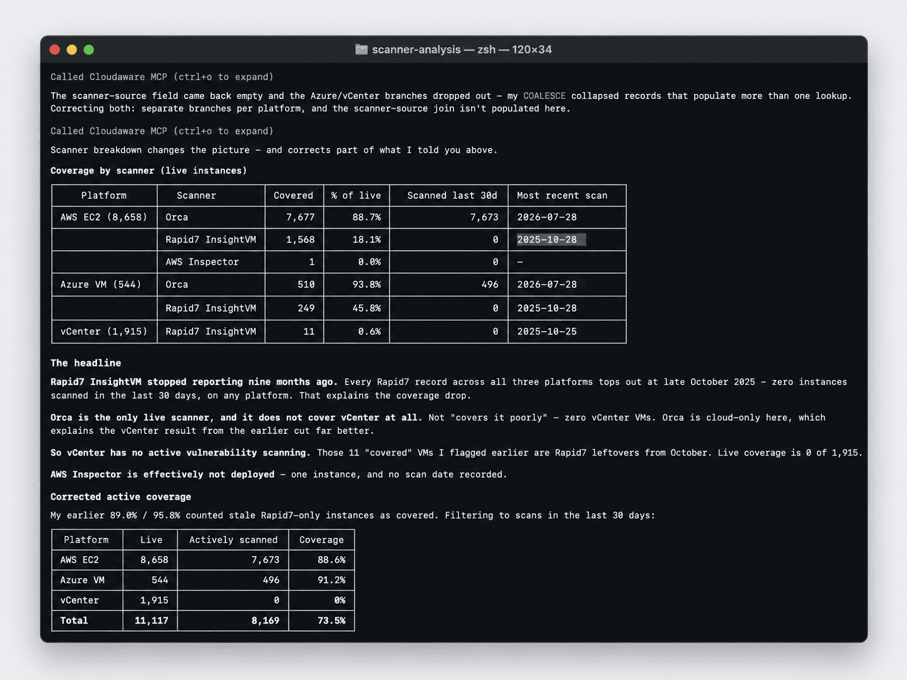
Task: Select the 0.6% vCenter percentage
Action: 370,331
